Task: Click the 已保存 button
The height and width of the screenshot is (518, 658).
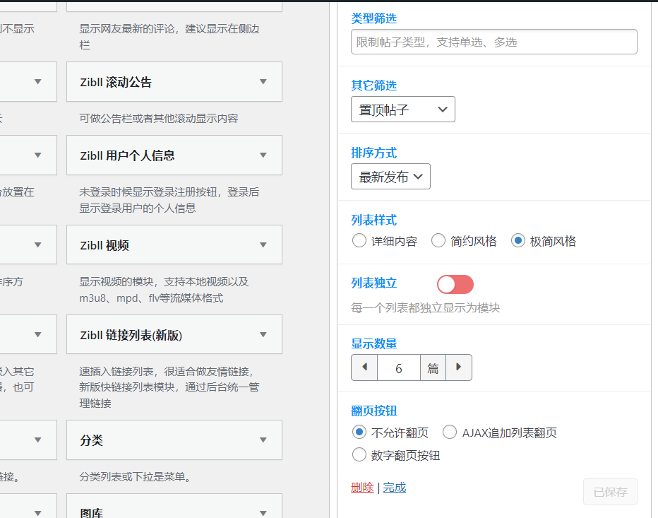Action: (610, 492)
